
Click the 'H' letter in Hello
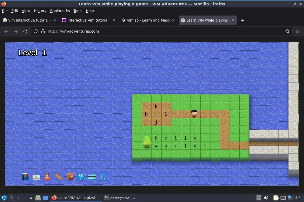click(156, 138)
